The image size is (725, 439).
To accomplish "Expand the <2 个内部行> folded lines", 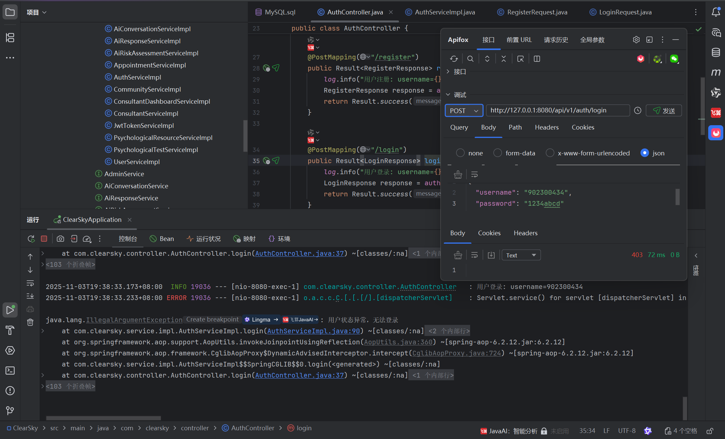I will 447,331.
